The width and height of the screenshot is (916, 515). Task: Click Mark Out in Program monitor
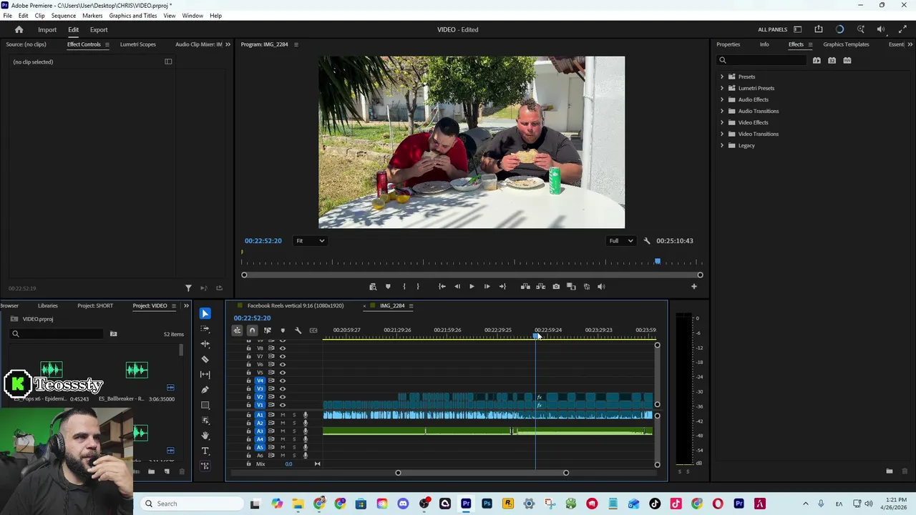[418, 286]
